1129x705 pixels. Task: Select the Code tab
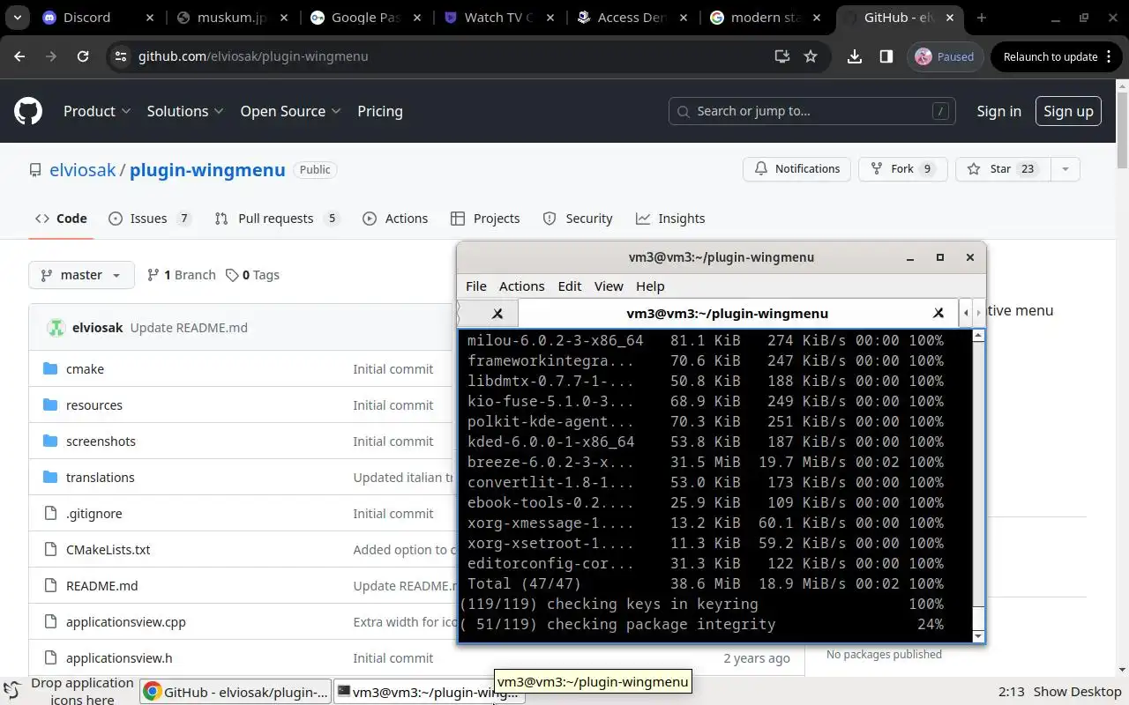[61, 219]
